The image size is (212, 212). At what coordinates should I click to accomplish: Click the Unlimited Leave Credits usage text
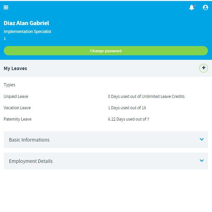pos(146,97)
